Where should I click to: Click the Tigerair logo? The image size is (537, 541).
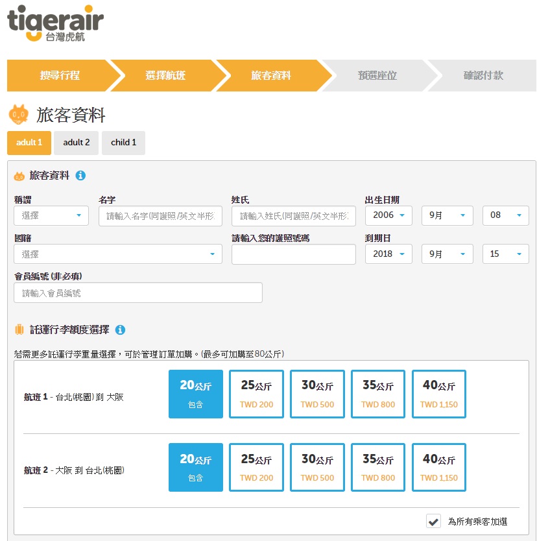click(x=55, y=23)
